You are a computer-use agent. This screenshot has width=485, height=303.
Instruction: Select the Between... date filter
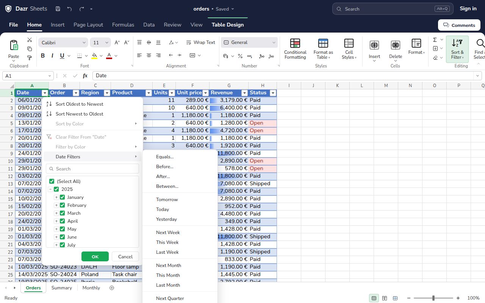[x=180, y=186]
